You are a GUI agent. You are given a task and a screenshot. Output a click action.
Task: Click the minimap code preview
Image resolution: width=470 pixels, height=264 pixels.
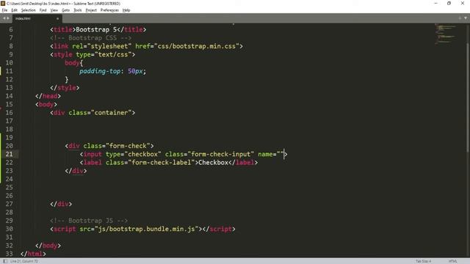point(446,34)
